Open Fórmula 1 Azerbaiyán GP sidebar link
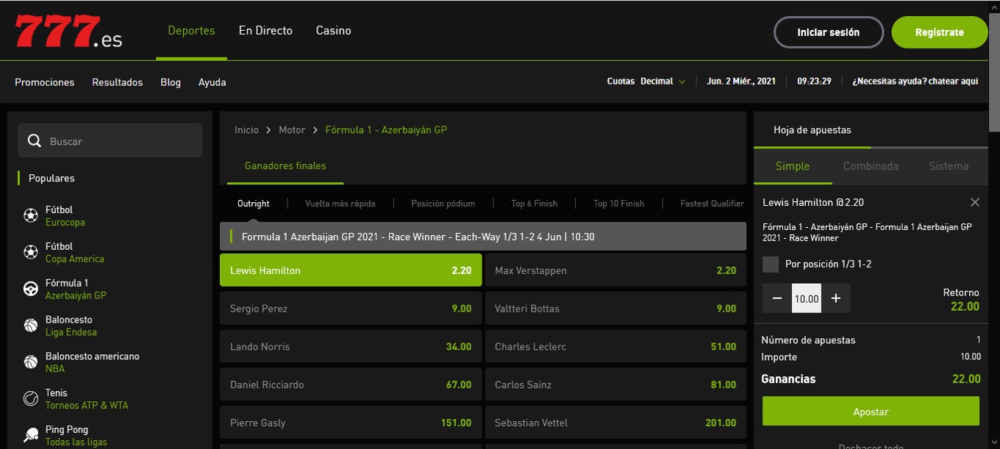The image size is (1000, 449). 76,289
